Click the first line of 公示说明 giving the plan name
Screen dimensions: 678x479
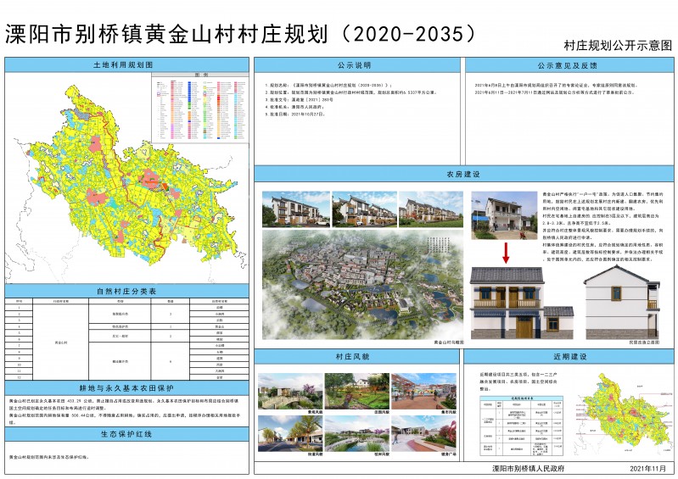point(328,86)
